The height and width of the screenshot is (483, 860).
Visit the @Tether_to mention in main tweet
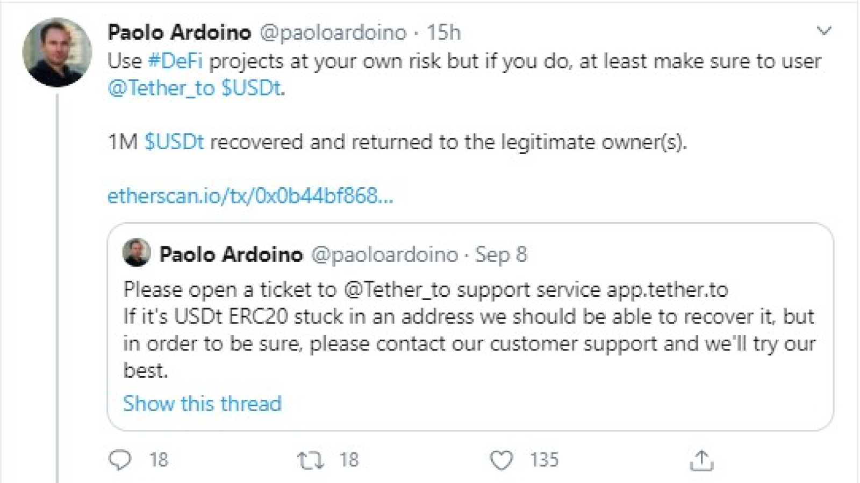161,88
